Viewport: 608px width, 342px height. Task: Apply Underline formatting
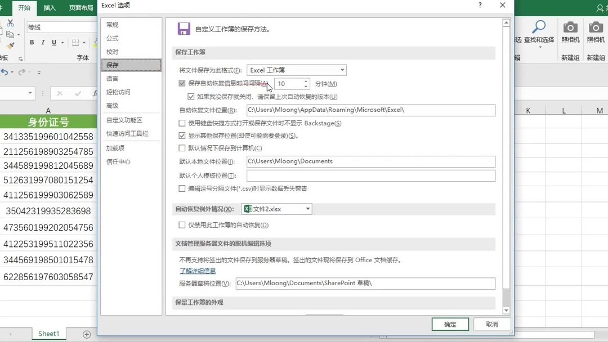tap(53, 42)
